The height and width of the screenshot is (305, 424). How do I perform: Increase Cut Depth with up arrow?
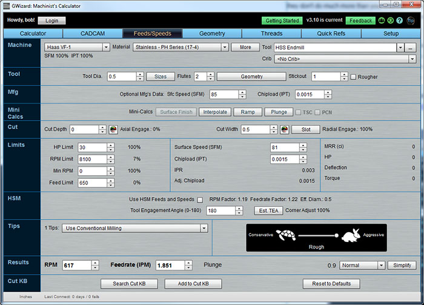click(102, 127)
